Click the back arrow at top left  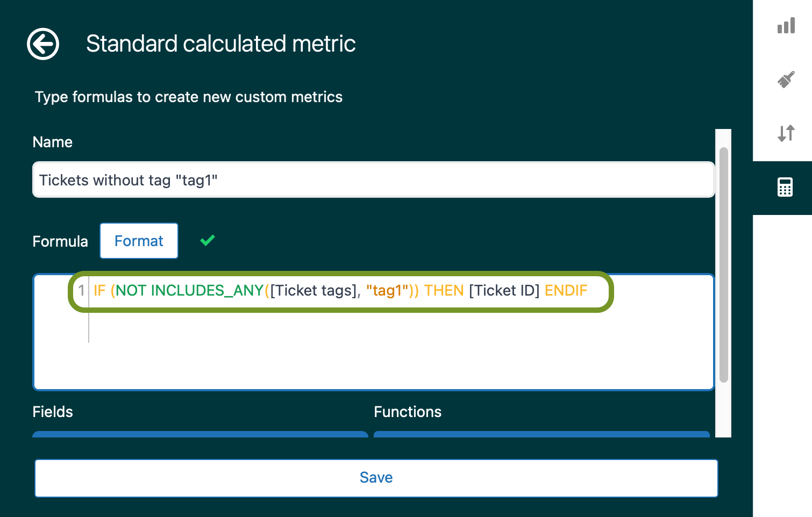(x=43, y=44)
